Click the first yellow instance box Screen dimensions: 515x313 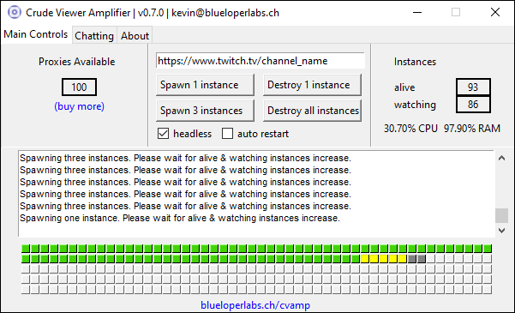[364, 259]
